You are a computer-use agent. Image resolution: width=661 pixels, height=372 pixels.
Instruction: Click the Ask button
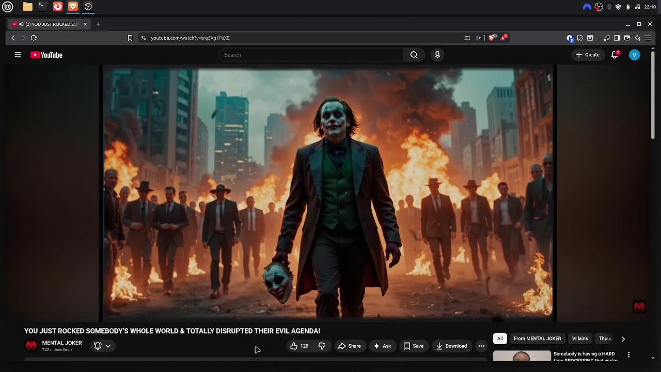(x=382, y=346)
